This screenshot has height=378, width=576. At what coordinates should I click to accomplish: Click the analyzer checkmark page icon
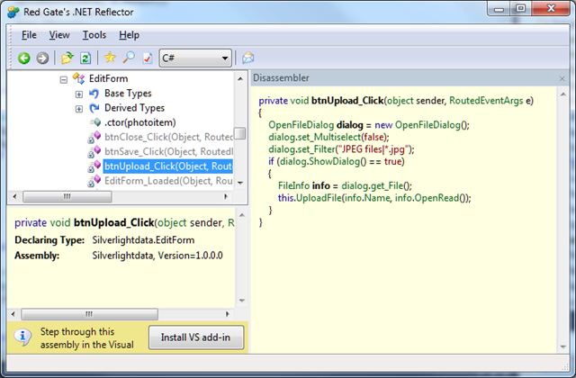tap(148, 58)
